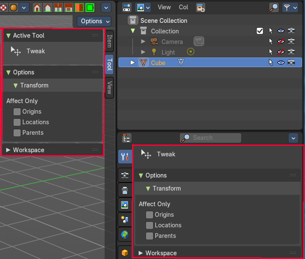The height and width of the screenshot is (259, 305).
Task: Select the house-with-door shading icon
Action: pyautogui.click(x=37, y=8)
